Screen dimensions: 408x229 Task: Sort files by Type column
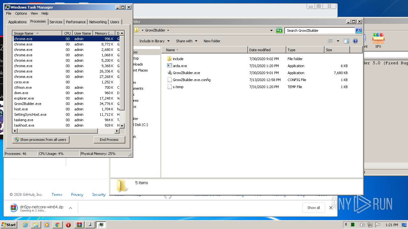305,50
